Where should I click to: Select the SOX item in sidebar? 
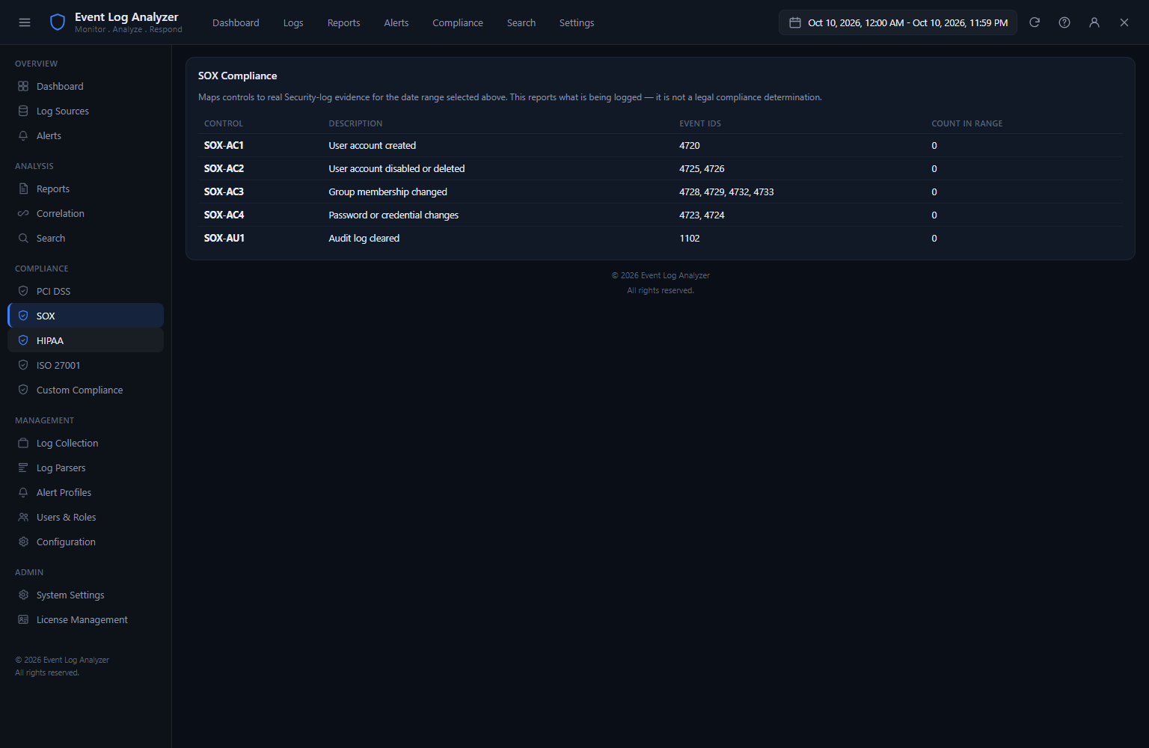coord(85,316)
